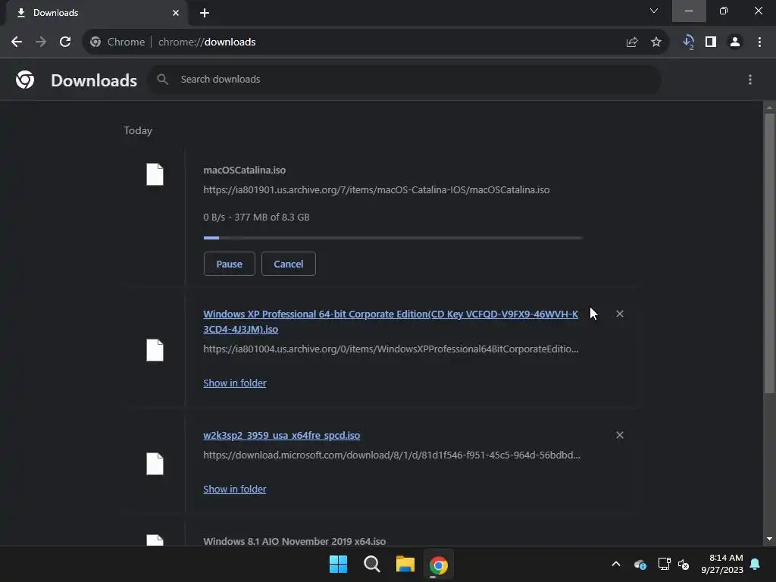776x582 pixels.
Task: Open the Windows XP Professional 64-bit iso link
Action: point(390,321)
